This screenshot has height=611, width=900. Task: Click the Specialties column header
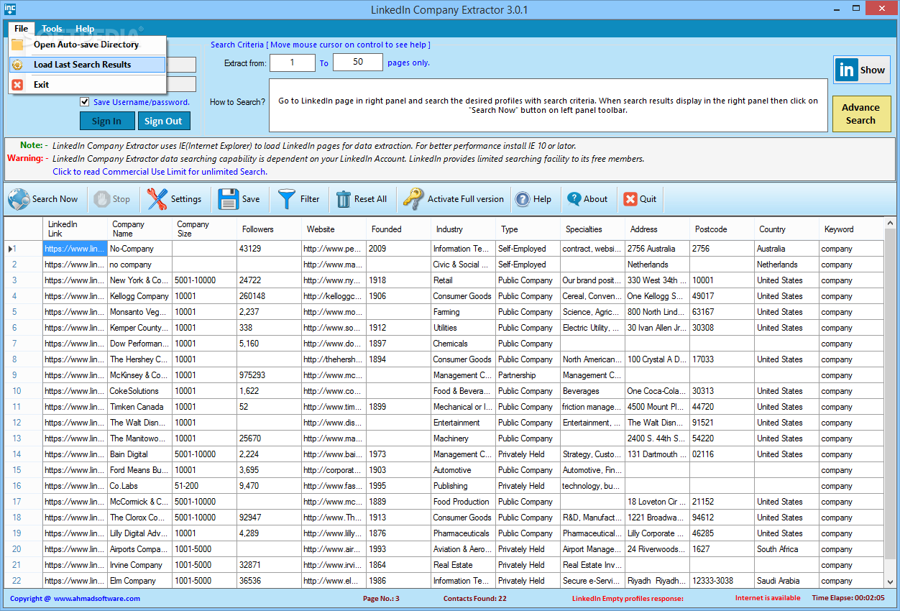(x=593, y=229)
